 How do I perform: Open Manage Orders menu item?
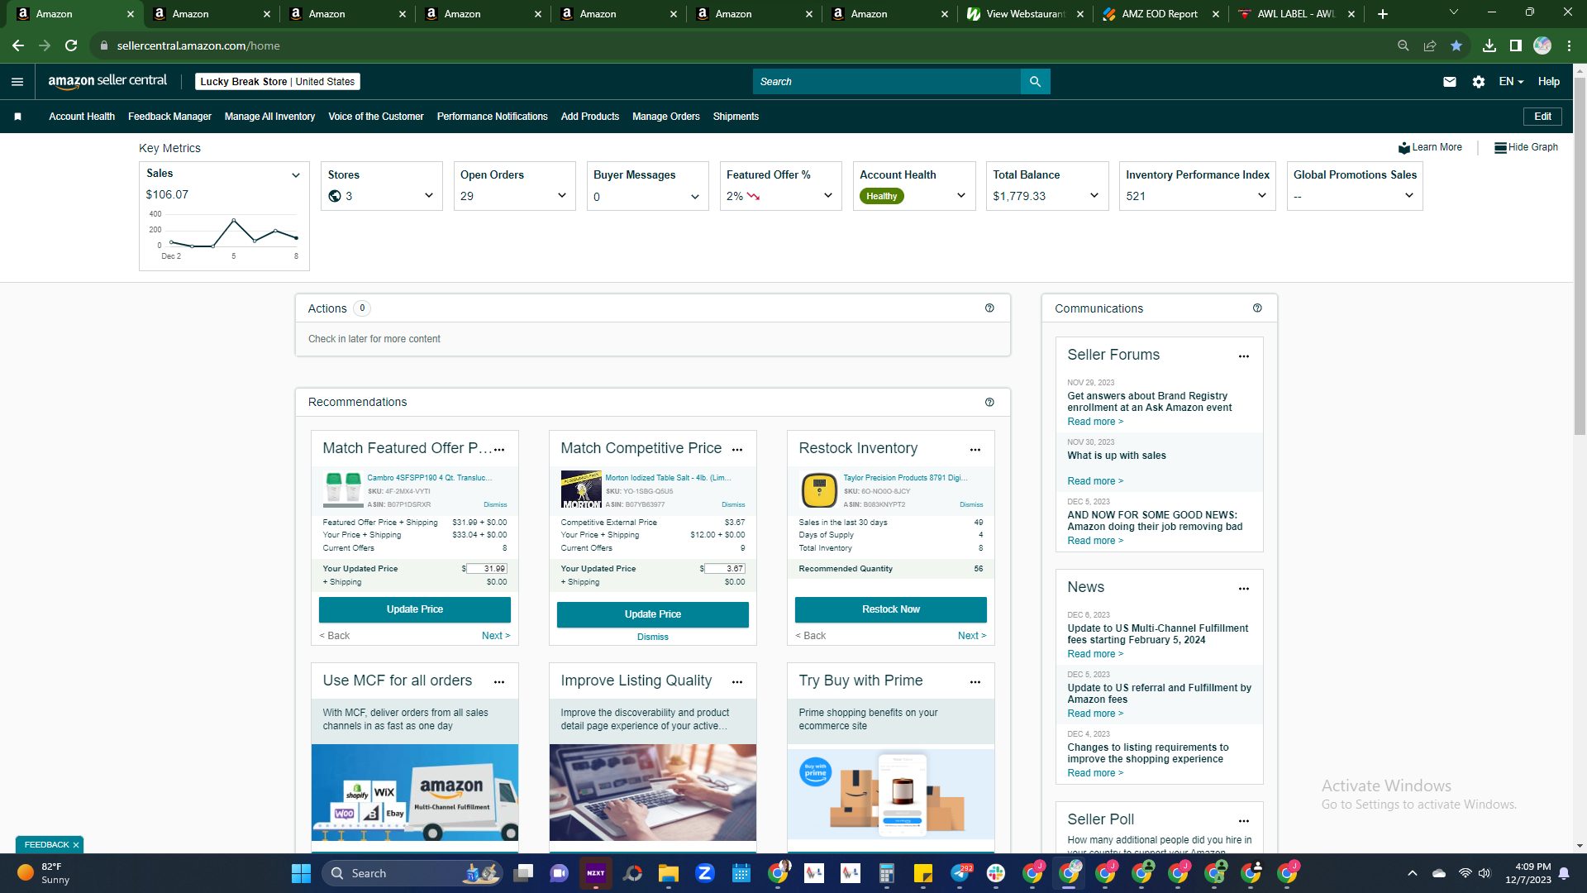[x=666, y=117]
